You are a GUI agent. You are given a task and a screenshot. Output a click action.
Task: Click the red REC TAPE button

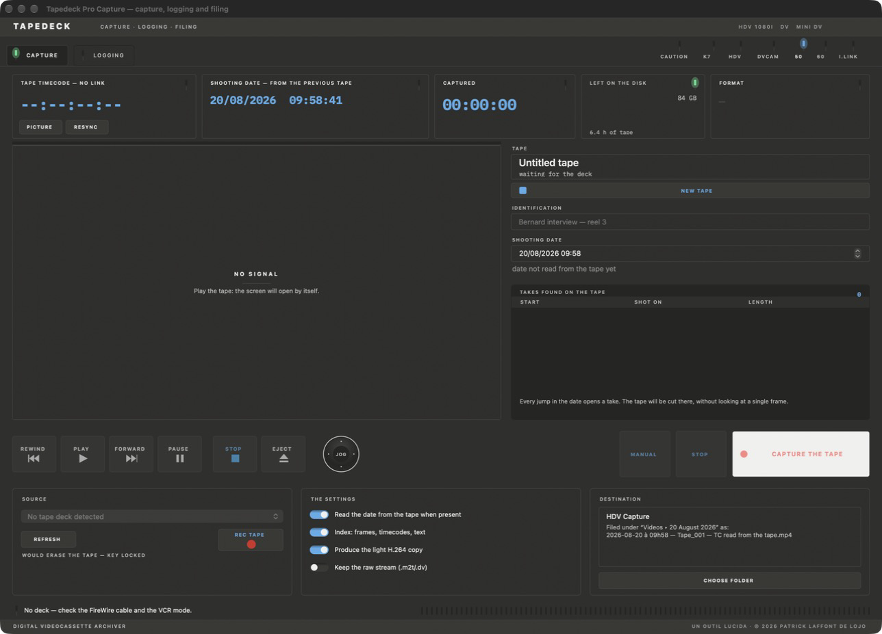point(251,540)
